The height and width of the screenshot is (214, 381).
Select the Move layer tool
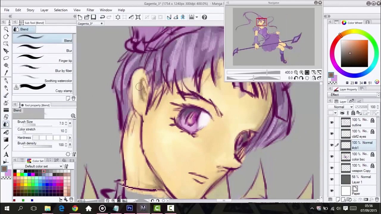[x=6, y=51]
